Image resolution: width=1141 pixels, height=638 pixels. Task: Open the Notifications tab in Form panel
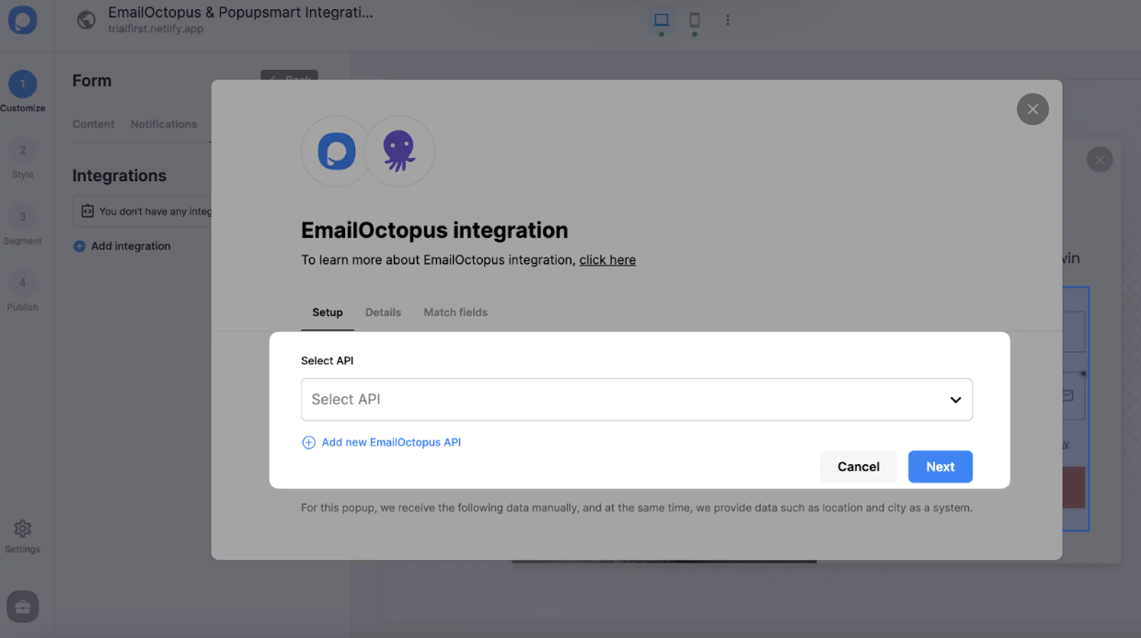(x=164, y=124)
